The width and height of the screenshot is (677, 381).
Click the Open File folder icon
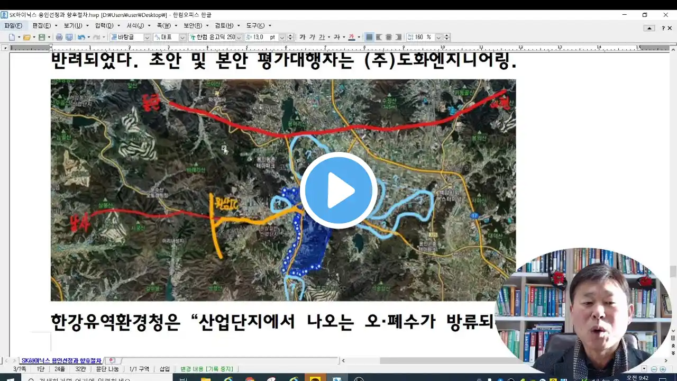pyautogui.click(x=26, y=37)
